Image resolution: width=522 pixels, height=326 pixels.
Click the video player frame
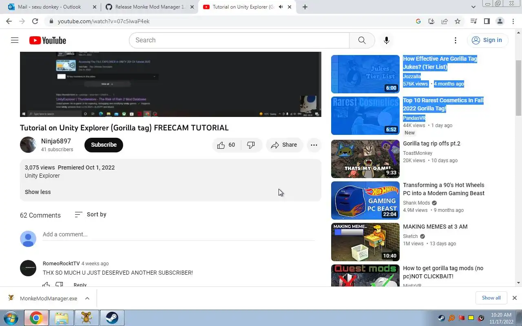pos(170,84)
